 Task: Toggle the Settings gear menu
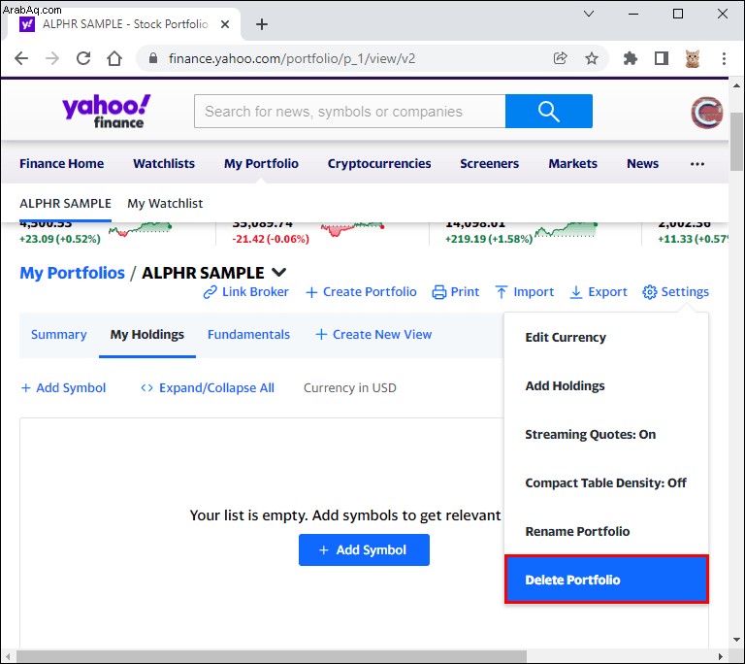click(x=675, y=292)
